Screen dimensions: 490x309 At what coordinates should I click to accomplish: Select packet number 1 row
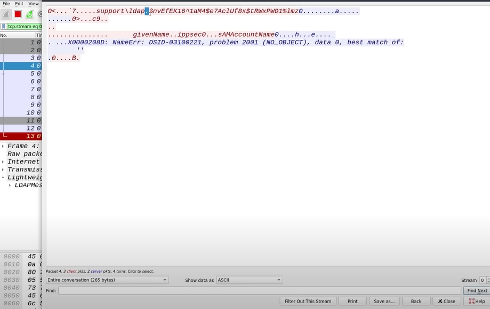pos(21,42)
